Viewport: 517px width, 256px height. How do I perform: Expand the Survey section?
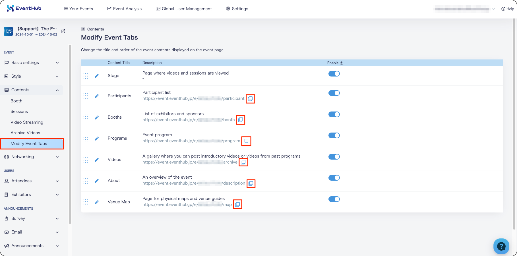click(32, 218)
